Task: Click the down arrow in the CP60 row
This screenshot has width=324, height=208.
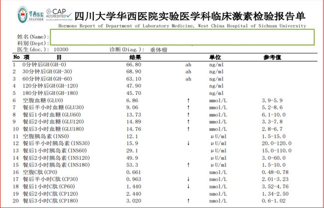Action: click(x=188, y=186)
